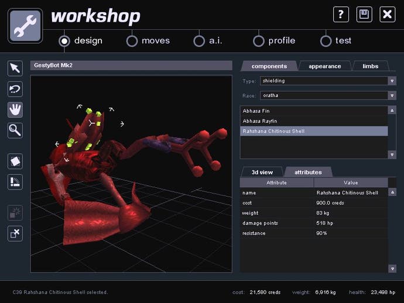Select the a.i. radio button
This screenshot has height=303, width=404.
[199, 41]
